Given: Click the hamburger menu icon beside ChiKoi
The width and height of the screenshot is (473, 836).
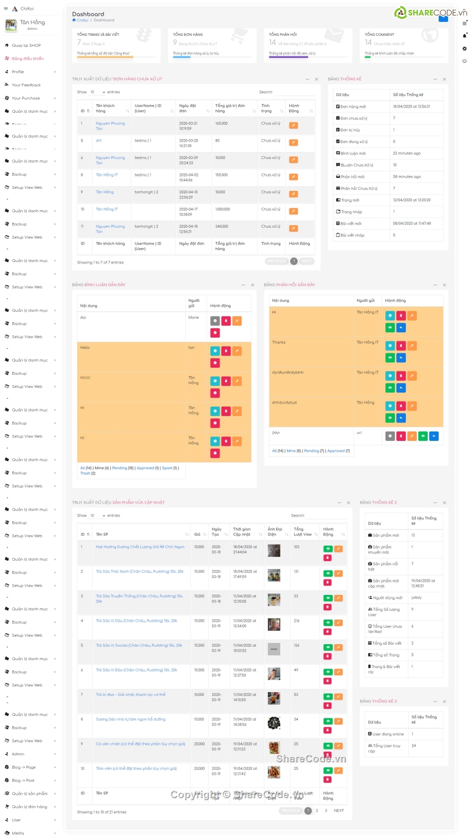Looking at the screenshot, I should 6,8.
